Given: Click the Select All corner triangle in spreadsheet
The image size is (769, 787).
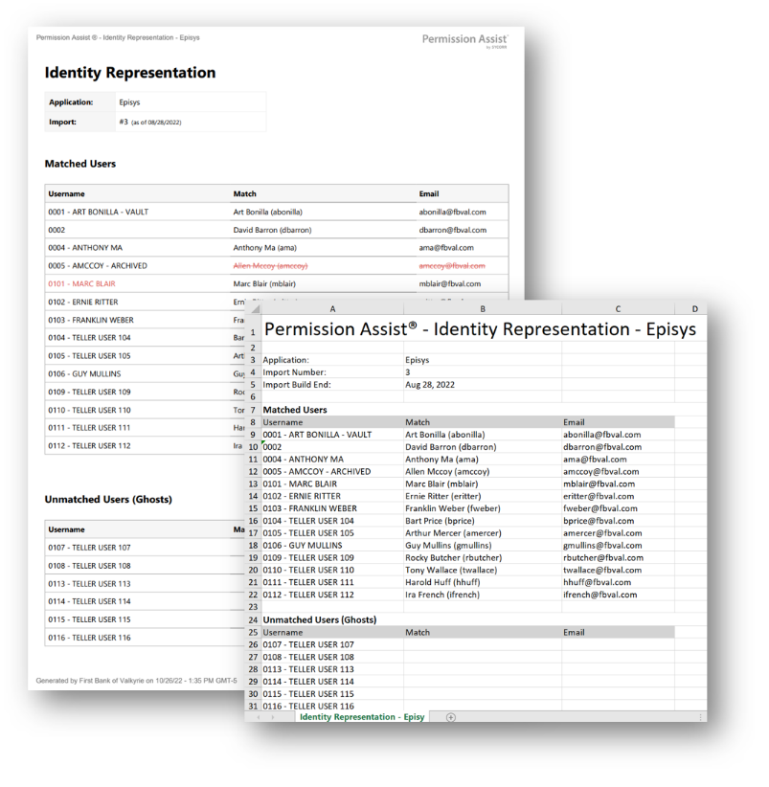Looking at the screenshot, I should pos(254,309).
